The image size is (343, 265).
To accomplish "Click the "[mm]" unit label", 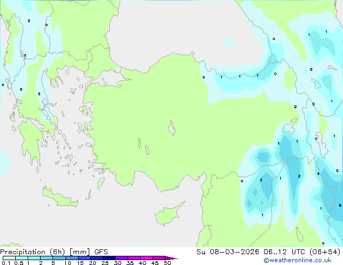I will tap(80, 252).
